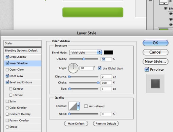The height and width of the screenshot is (132, 173).
Task: Open the Blend Mode Vivid Light dropdown
Action: 85,52
